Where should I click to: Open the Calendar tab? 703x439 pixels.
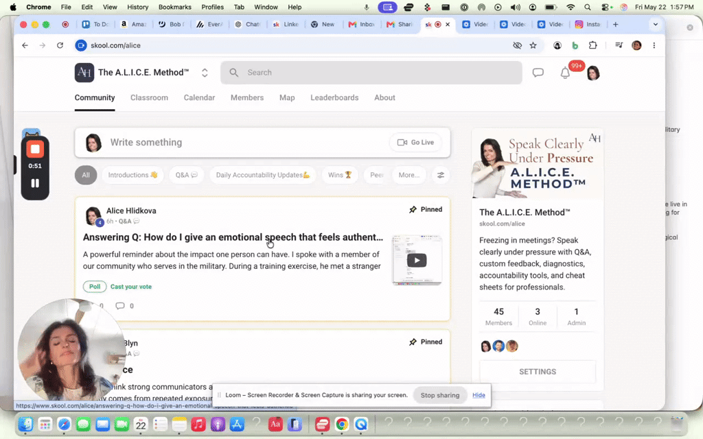point(200,97)
